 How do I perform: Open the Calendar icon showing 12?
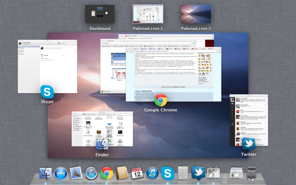137,173
